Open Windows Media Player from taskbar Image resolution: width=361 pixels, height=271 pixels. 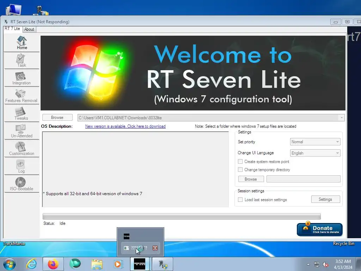point(119,264)
